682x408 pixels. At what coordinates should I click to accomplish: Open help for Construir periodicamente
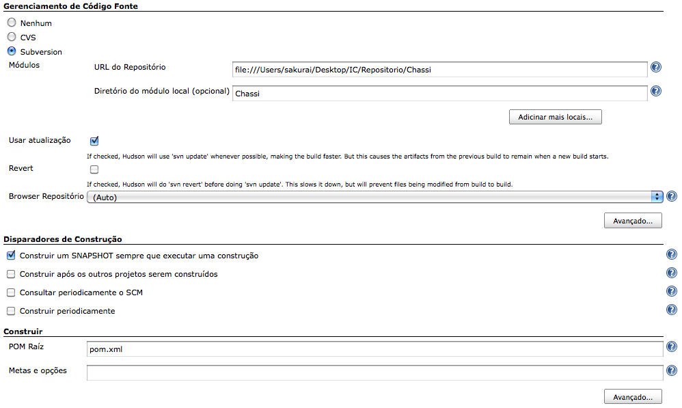[672, 310]
